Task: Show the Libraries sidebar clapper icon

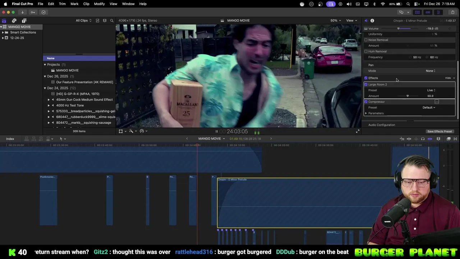Action: pos(4,21)
